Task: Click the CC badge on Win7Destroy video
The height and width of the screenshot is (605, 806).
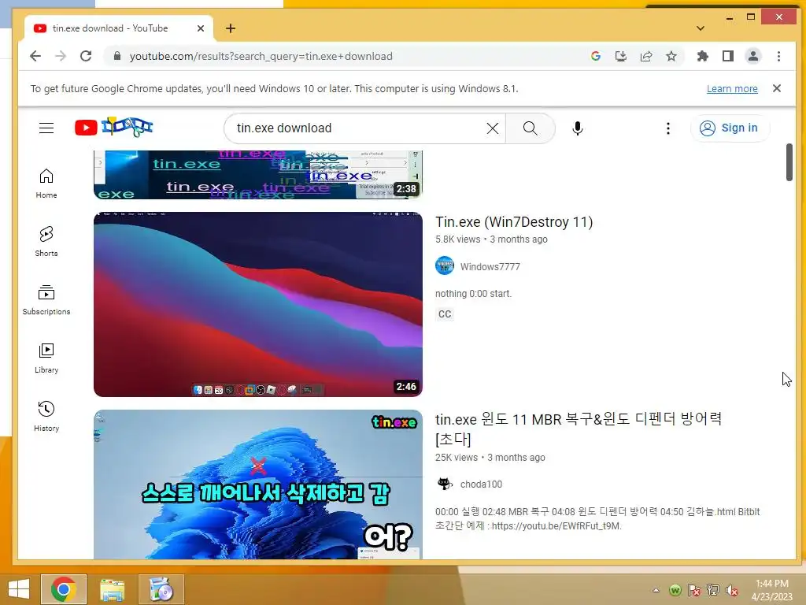Action: [445, 314]
